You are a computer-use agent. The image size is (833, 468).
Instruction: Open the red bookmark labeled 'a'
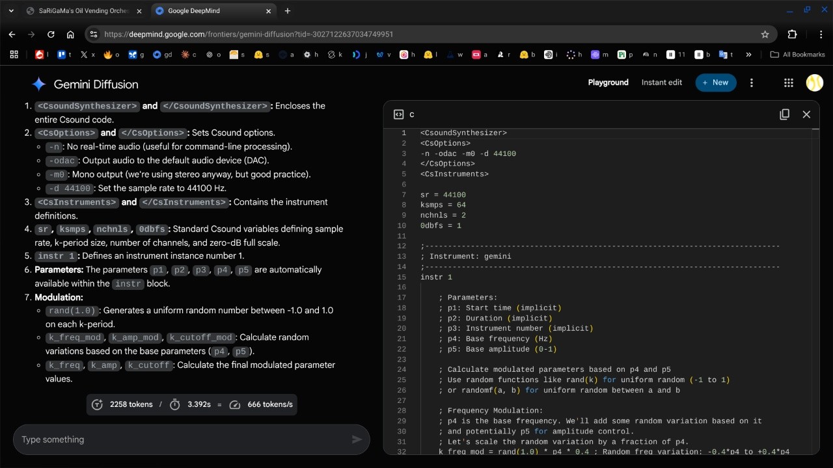point(480,55)
